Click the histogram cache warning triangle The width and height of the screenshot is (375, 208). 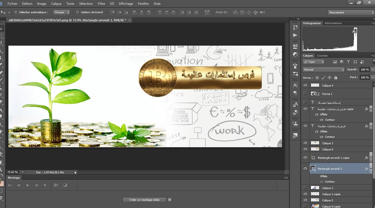coord(354,31)
